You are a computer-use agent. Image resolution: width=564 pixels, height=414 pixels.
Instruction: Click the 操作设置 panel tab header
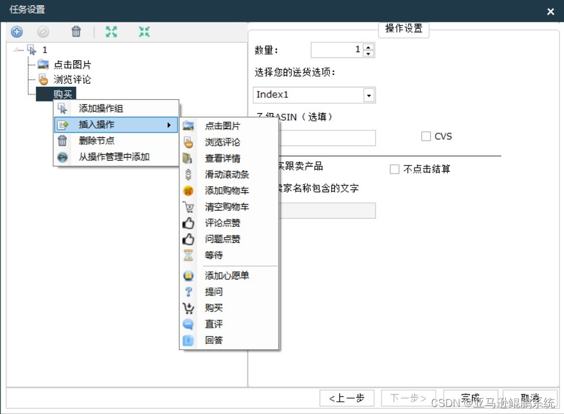click(403, 28)
